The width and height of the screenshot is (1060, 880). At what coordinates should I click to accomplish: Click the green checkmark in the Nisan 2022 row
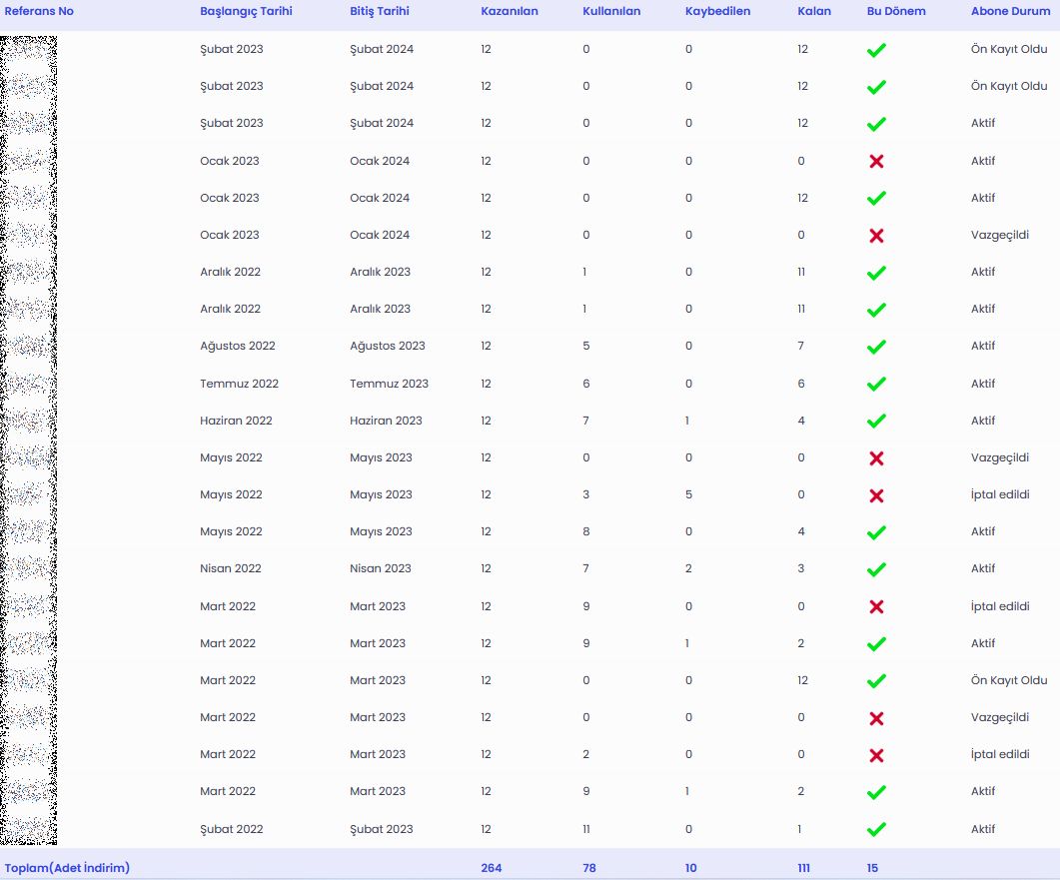876,569
